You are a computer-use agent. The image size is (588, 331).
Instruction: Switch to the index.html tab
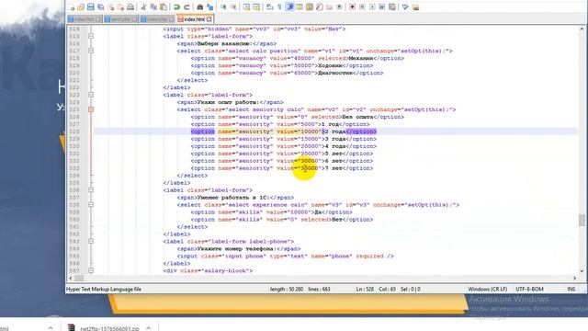tap(195, 19)
